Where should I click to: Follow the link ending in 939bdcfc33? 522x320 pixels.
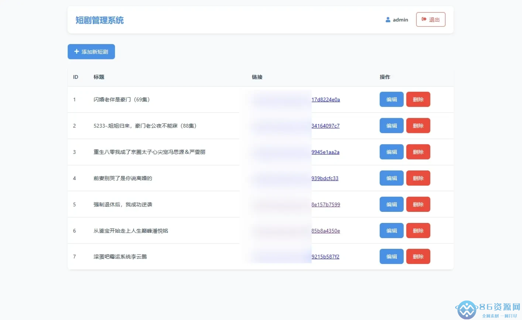325,178
